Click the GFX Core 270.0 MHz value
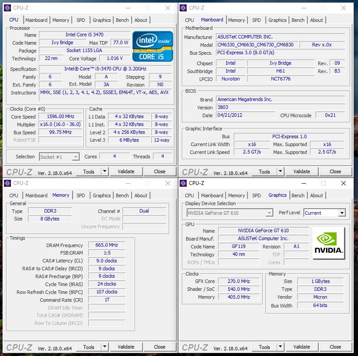Viewport: 358px width, 356px height. (239, 281)
